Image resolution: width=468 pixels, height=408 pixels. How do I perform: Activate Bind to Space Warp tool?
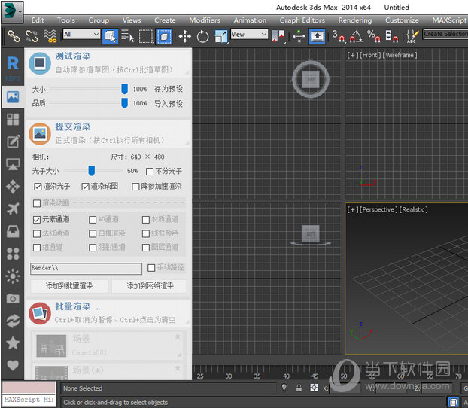coord(50,36)
